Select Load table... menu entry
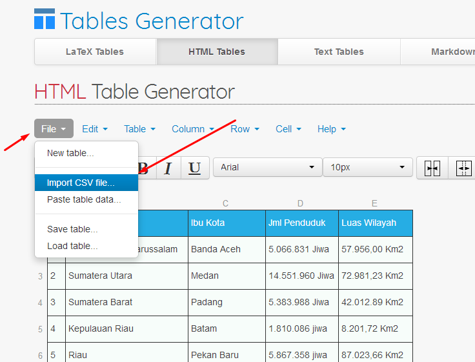The width and height of the screenshot is (475, 362). point(86,246)
